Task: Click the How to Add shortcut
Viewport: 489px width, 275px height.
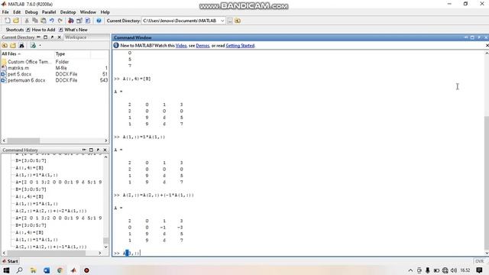Action: pyautogui.click(x=40, y=30)
